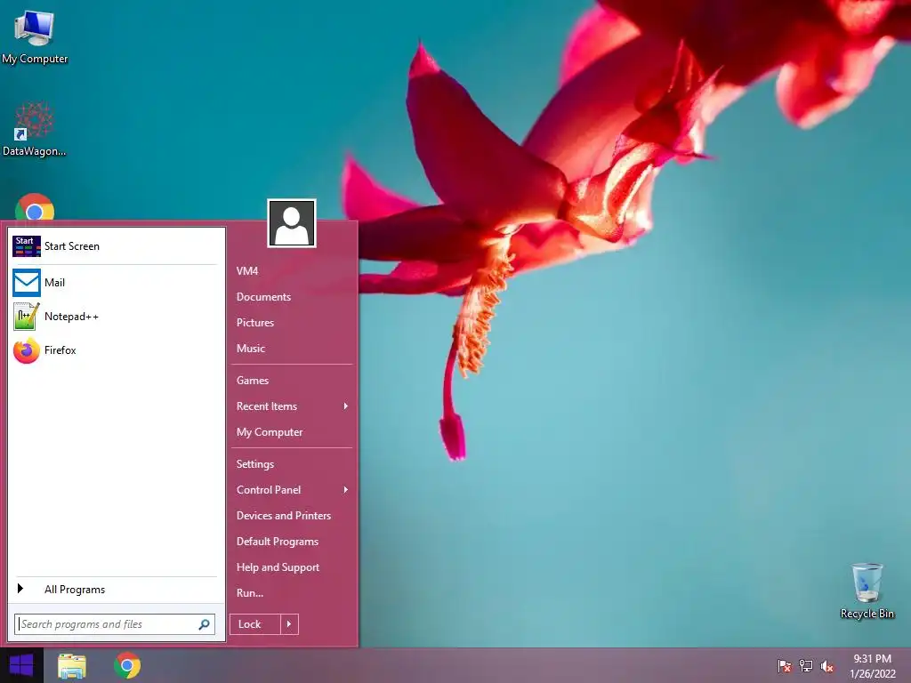The height and width of the screenshot is (683, 911).
Task: Open Default Programs
Action: point(278,542)
